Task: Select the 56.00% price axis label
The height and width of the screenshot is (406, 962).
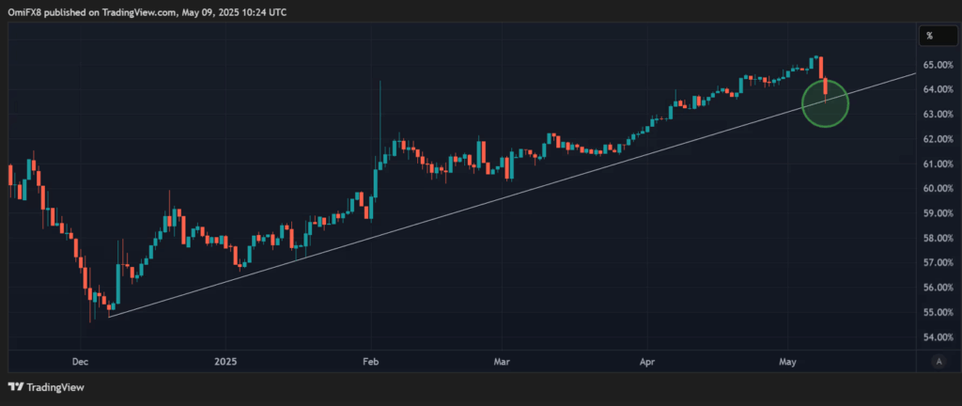Action: click(939, 288)
